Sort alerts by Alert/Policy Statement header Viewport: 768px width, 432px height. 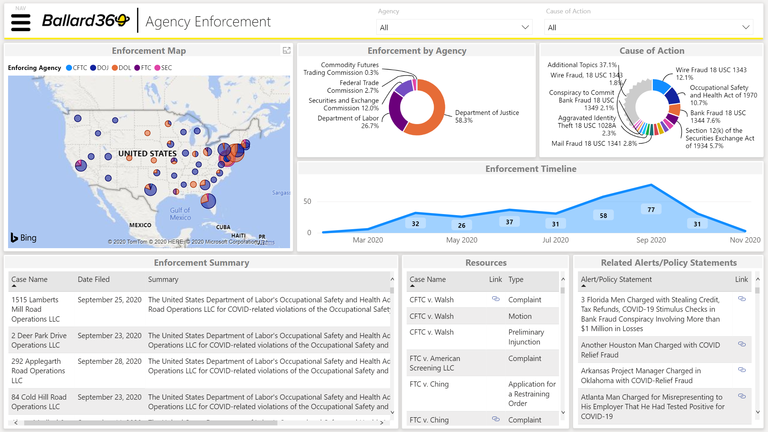coord(616,279)
